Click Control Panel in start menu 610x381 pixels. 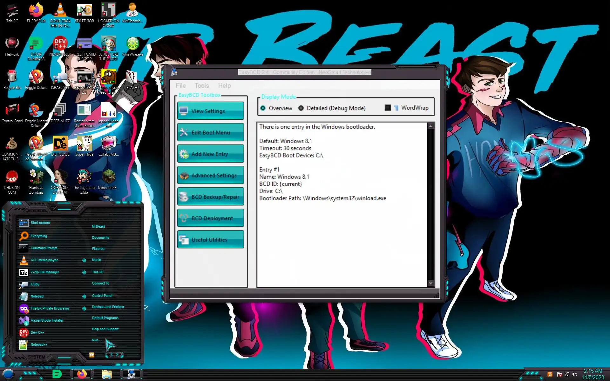click(102, 296)
